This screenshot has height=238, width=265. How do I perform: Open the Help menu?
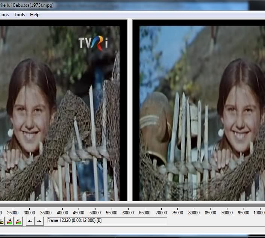[x=35, y=15]
